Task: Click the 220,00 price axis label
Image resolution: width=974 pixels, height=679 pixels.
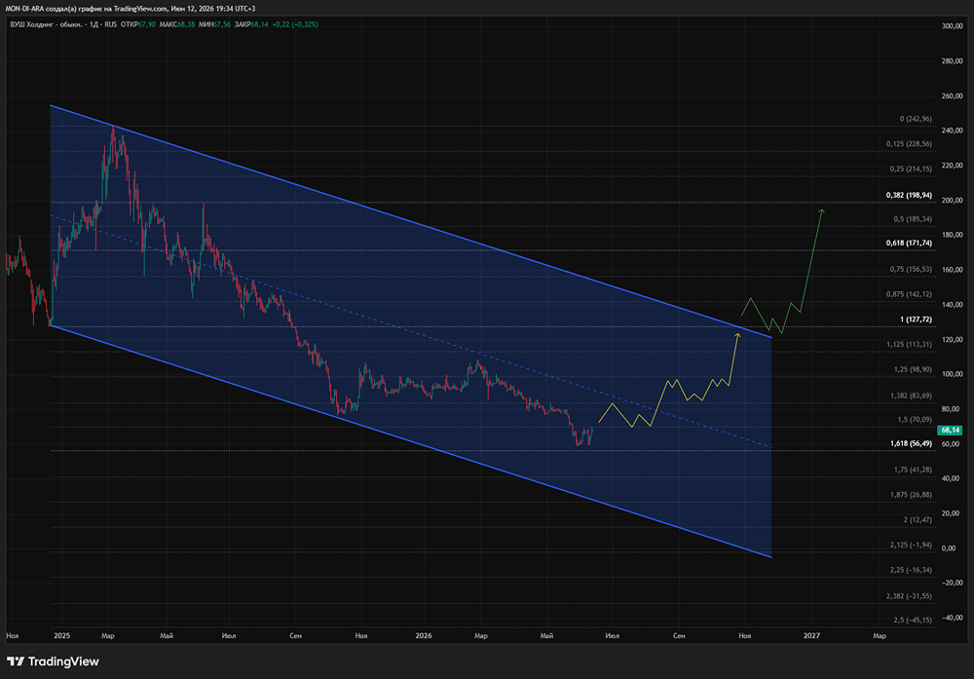Action: click(953, 166)
